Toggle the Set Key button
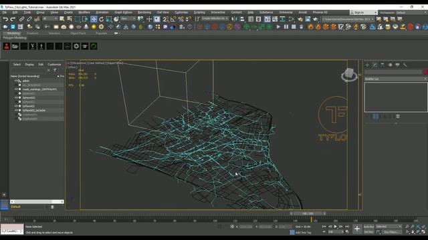This screenshot has height=240, width=428. pos(368,232)
